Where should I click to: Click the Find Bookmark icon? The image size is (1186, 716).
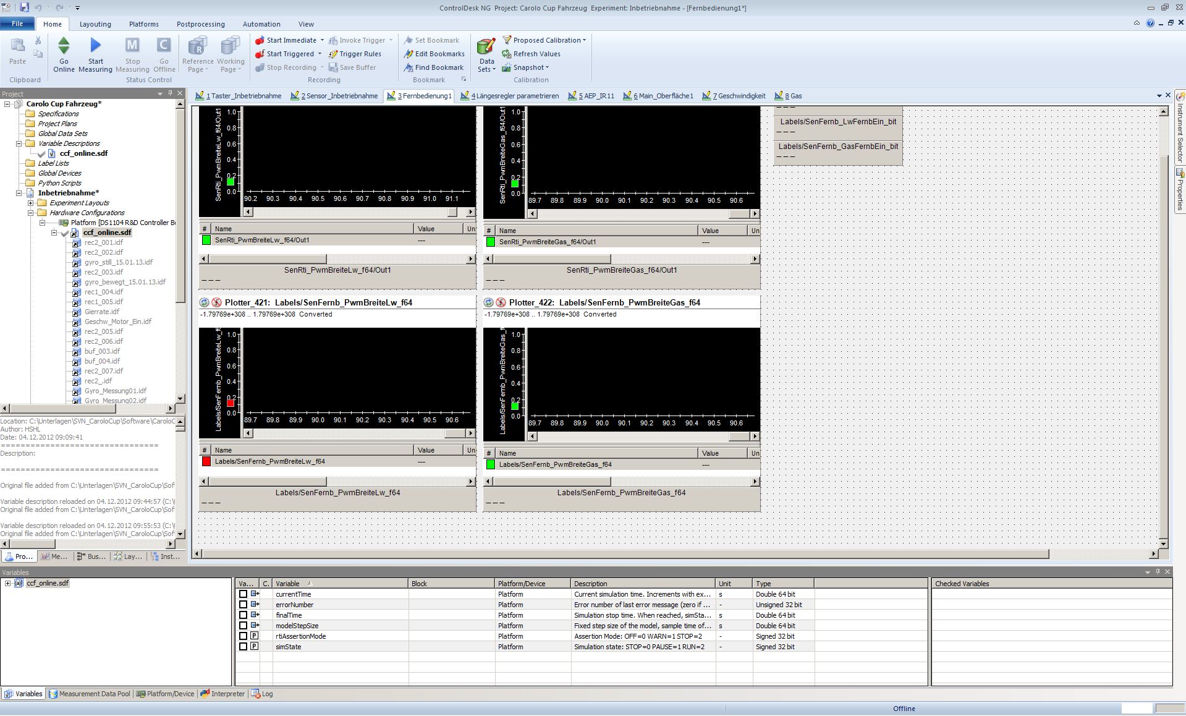point(409,67)
